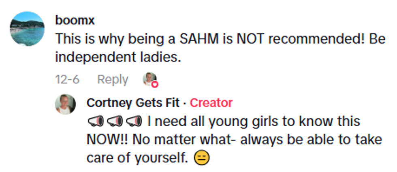
Task: Click the liked-by-creator avatar icon
Action: (149, 79)
